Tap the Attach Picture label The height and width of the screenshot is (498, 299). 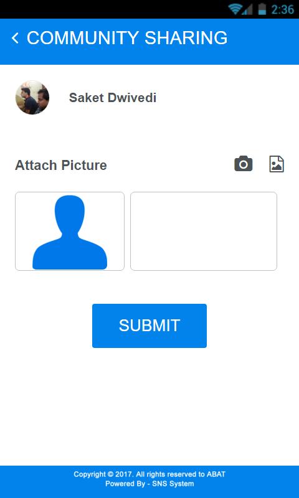[x=61, y=165]
